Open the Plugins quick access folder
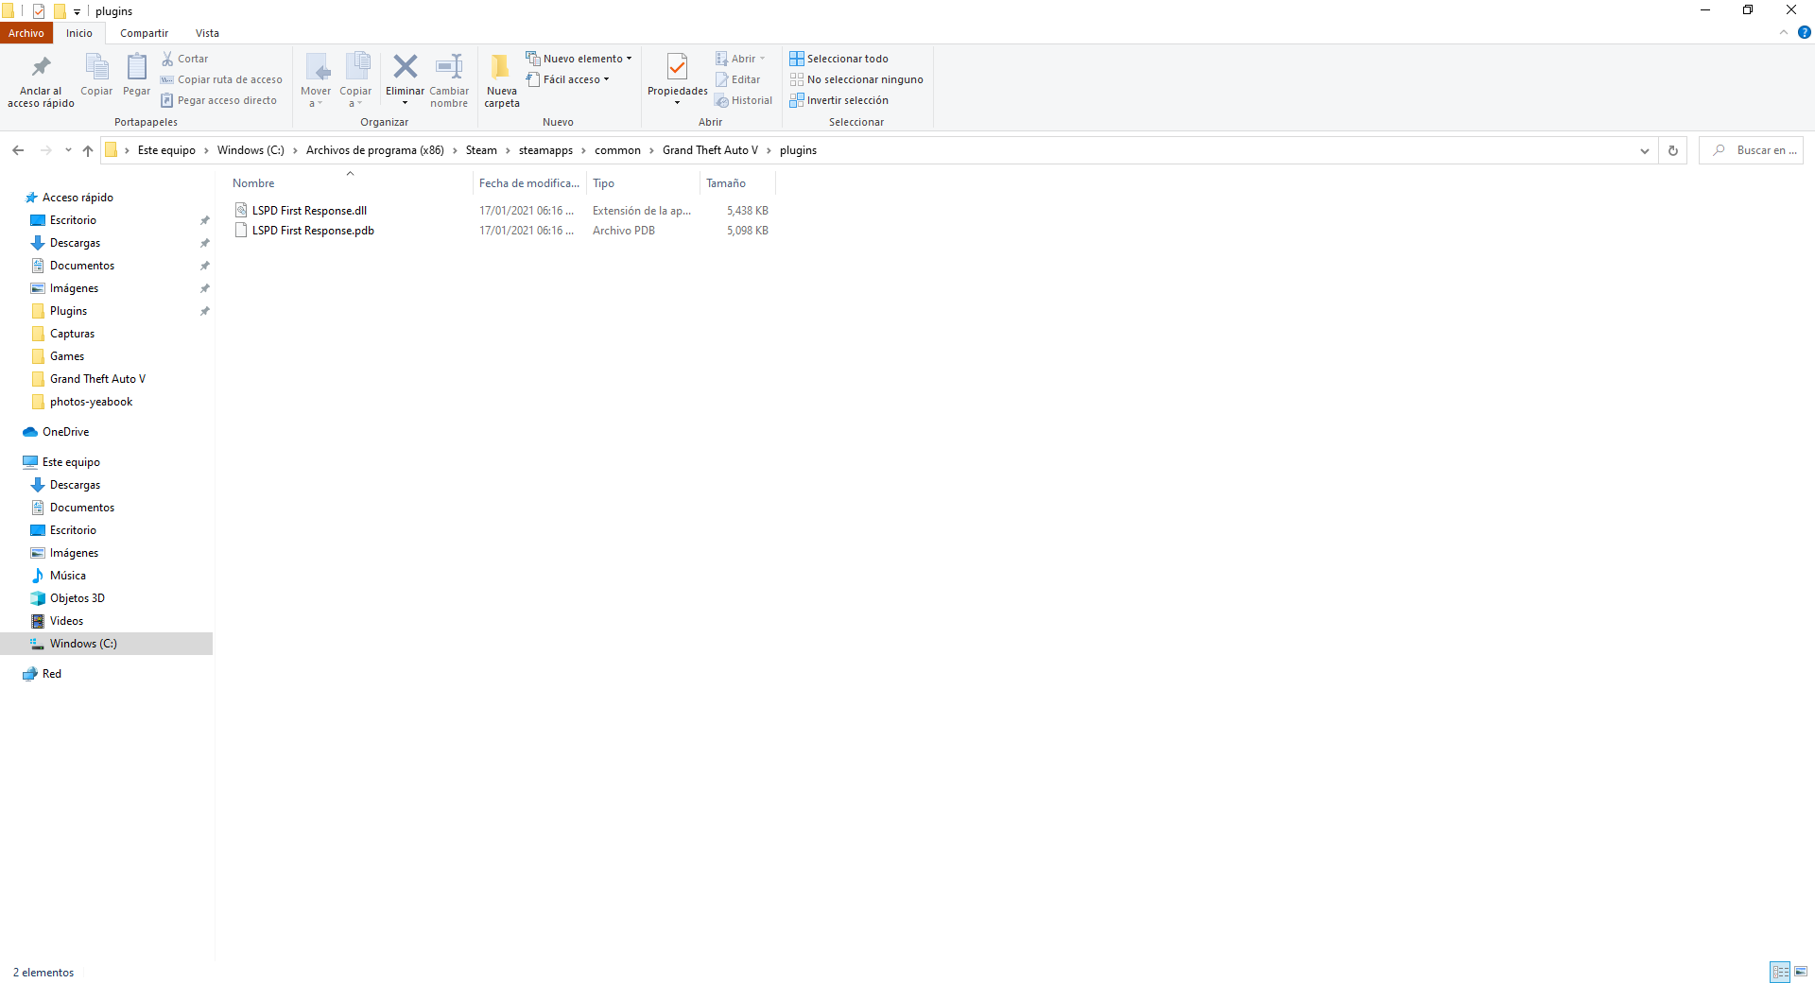 [68, 311]
